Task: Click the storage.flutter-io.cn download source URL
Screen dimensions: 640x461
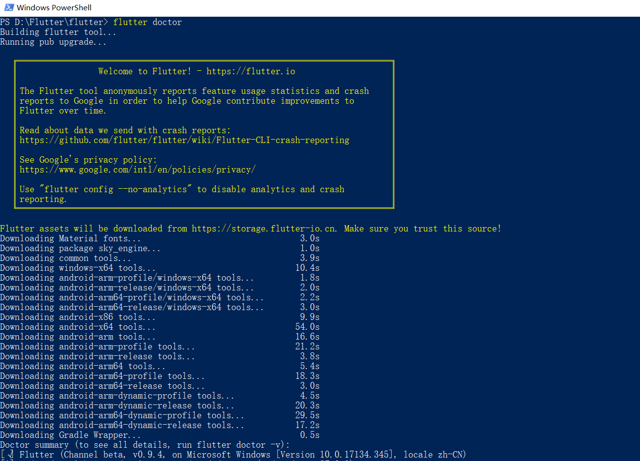Action: [264, 229]
